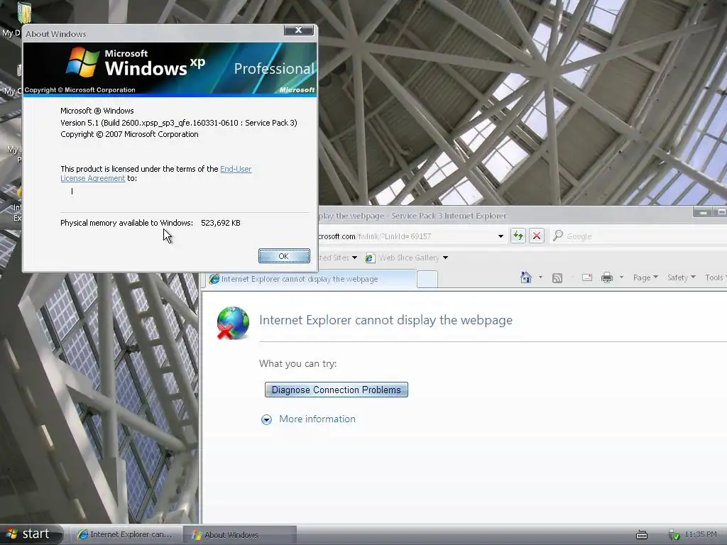
Task: Click the Home icon in IE toolbar
Action: (526, 277)
